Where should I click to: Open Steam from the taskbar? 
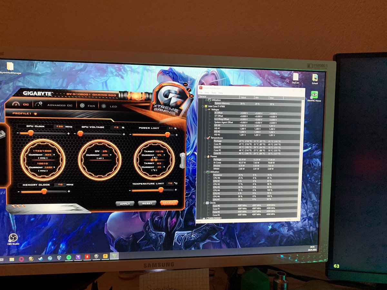[x=40, y=258]
